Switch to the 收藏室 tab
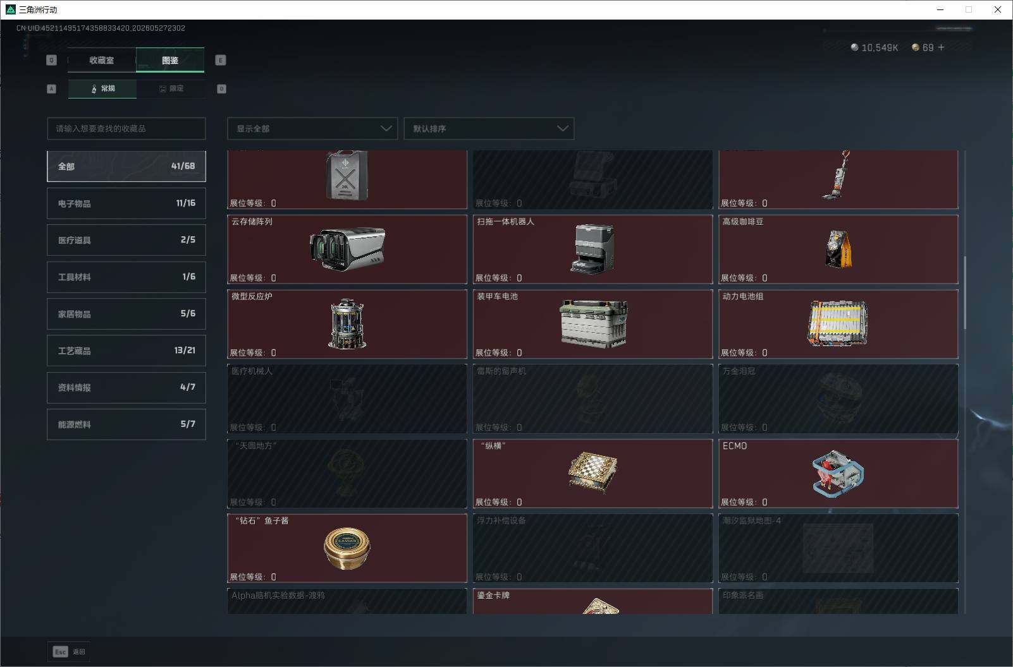This screenshot has width=1013, height=667. (102, 60)
